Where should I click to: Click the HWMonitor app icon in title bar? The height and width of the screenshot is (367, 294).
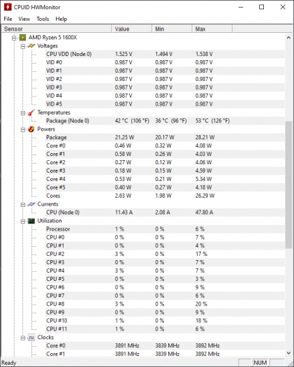(x=8, y=7)
